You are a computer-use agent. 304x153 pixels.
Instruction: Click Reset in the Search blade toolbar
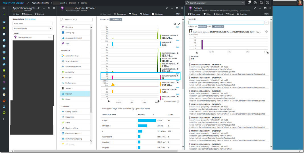[230, 14]
